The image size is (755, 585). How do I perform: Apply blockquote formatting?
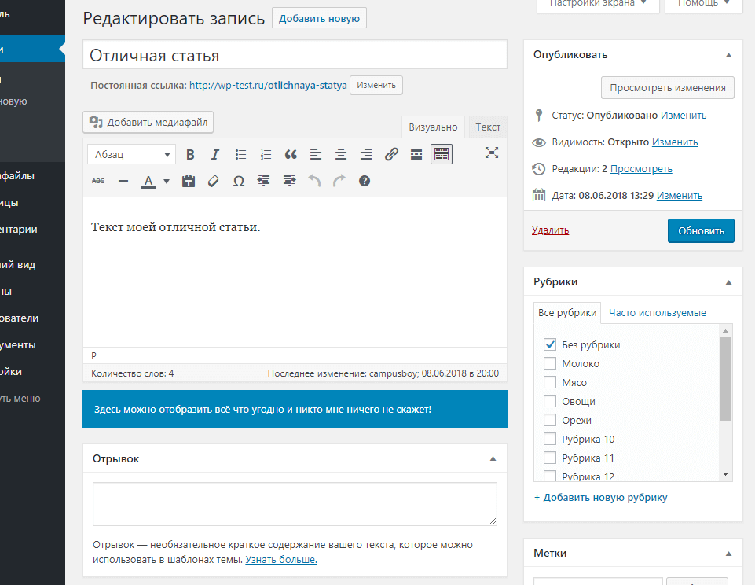click(x=291, y=155)
